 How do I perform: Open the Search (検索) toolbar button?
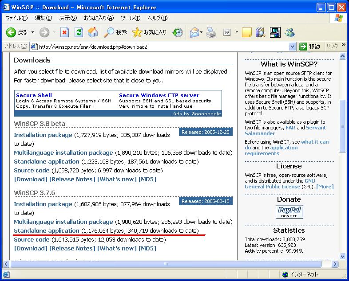pyautogui.click(x=115, y=32)
